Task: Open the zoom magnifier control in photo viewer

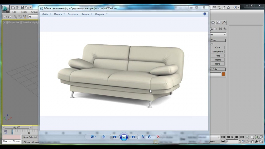Action: click(93, 137)
